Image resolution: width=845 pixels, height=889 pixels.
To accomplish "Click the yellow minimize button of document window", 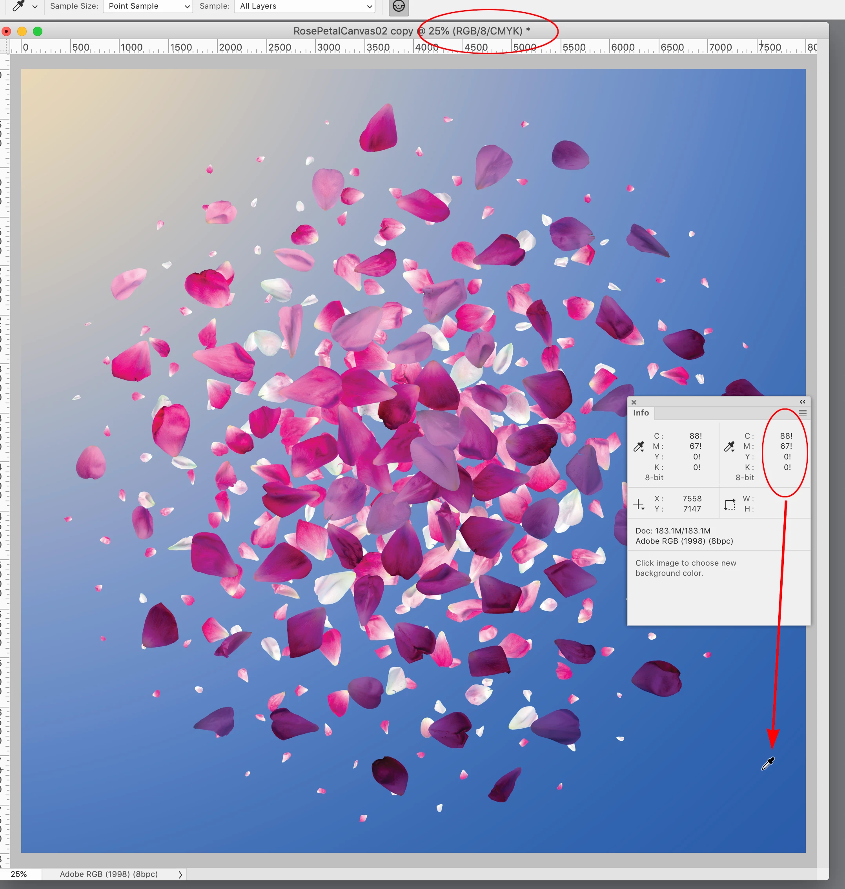I will (x=22, y=31).
